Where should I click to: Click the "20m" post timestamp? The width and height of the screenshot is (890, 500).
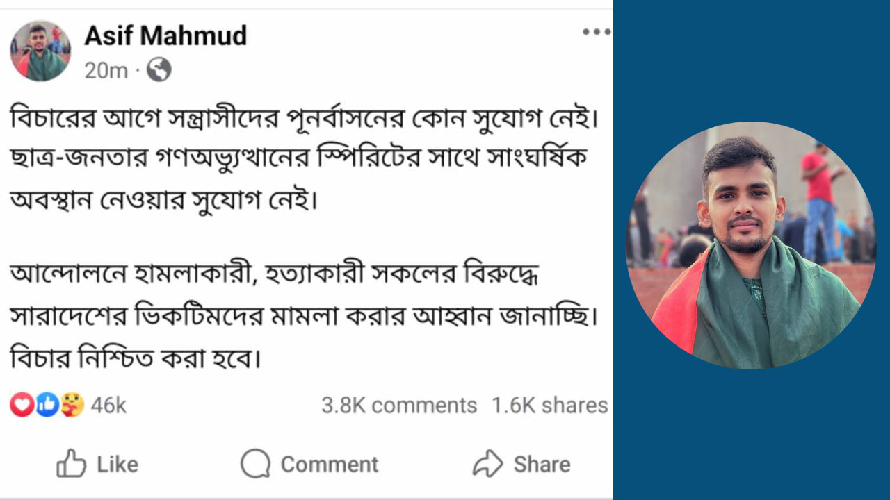pyautogui.click(x=106, y=71)
